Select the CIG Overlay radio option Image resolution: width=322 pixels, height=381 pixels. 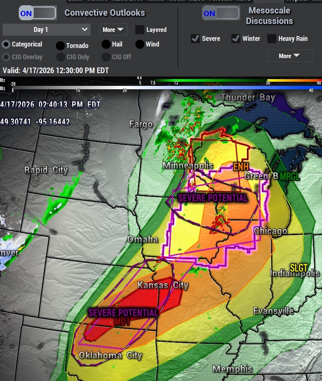(6, 57)
